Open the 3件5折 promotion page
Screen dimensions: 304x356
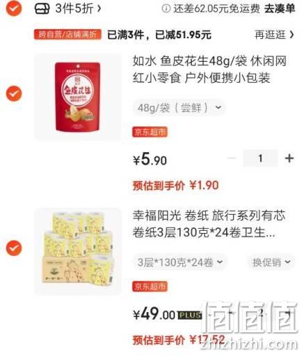click(78, 9)
